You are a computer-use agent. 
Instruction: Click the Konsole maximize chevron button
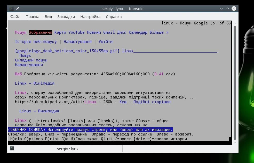[x=228, y=8]
